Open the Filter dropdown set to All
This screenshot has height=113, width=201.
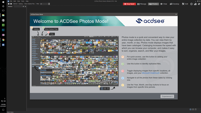(45, 4)
